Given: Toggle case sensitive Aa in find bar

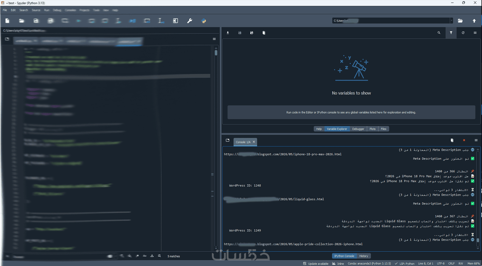Looking at the screenshot, I should coord(145,256).
